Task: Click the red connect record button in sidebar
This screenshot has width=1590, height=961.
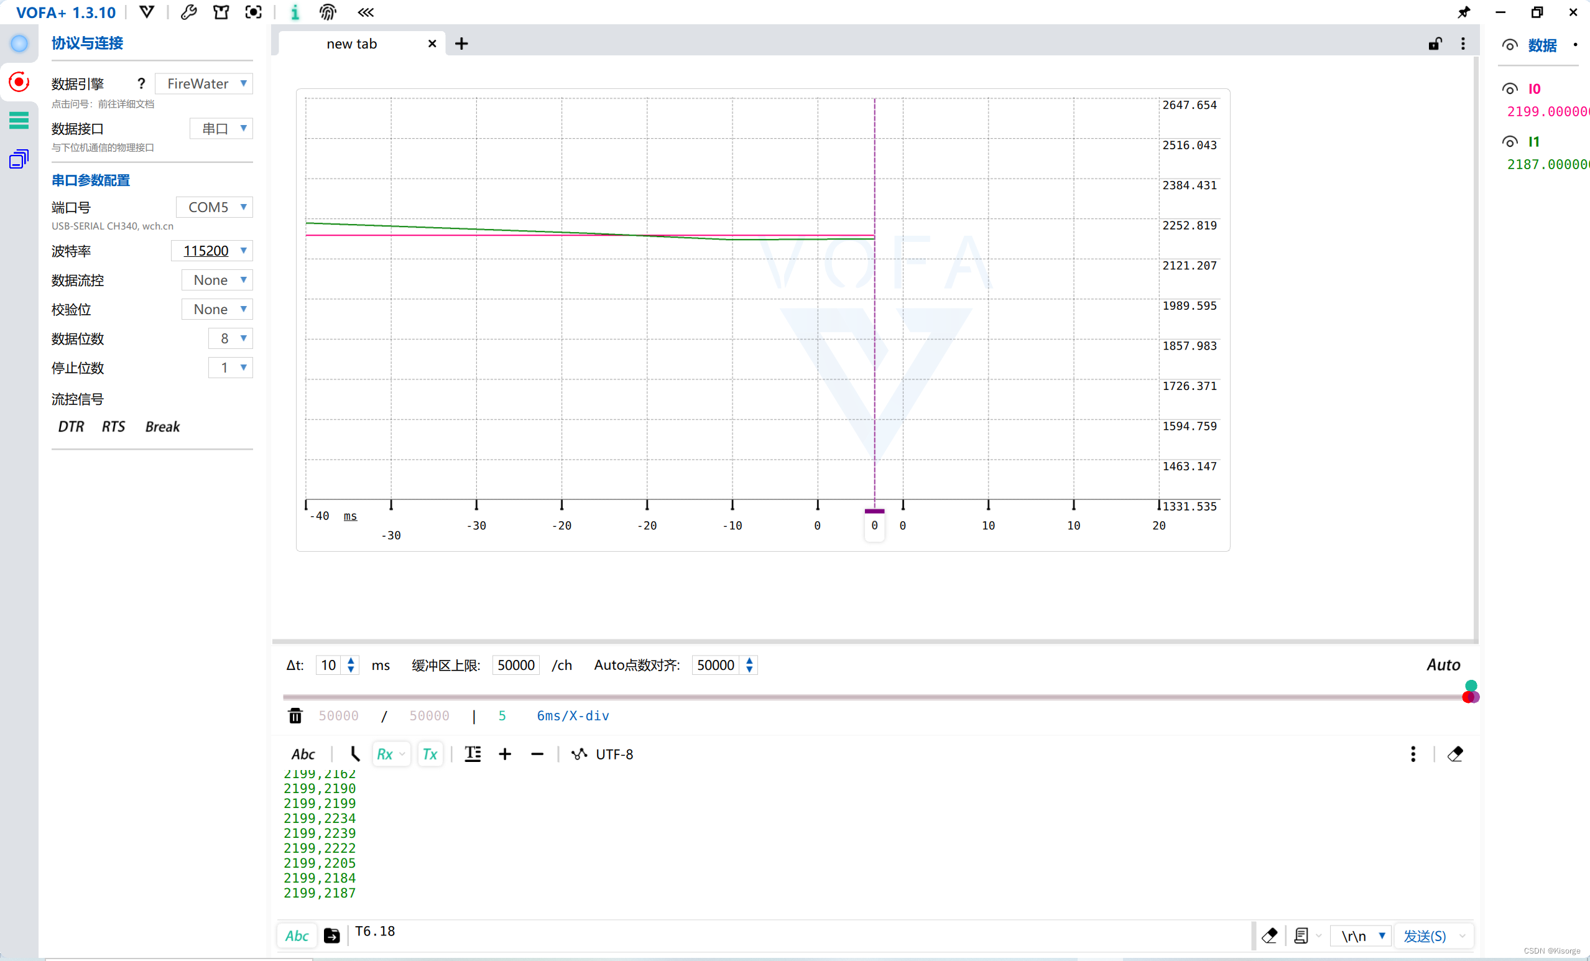Action: [19, 82]
